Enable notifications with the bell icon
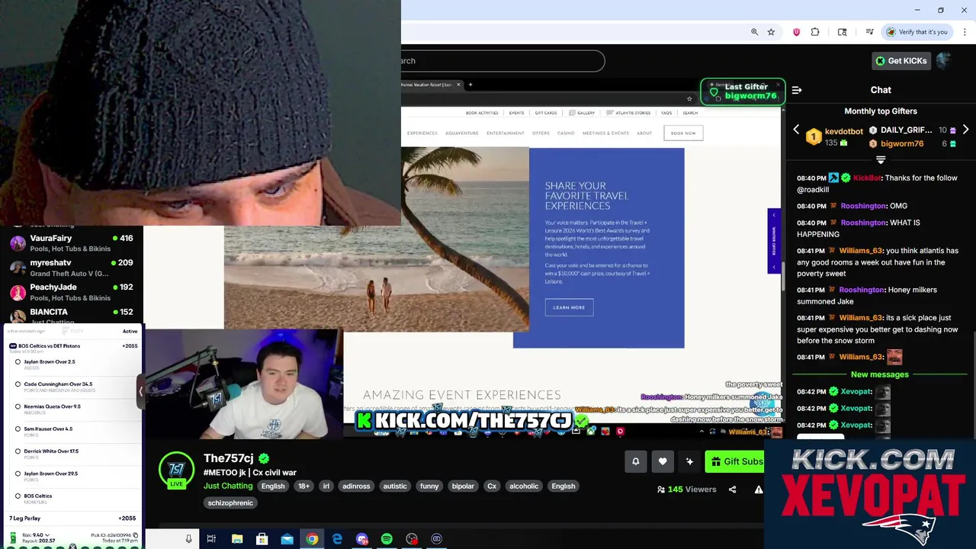976x549 pixels. coord(636,461)
